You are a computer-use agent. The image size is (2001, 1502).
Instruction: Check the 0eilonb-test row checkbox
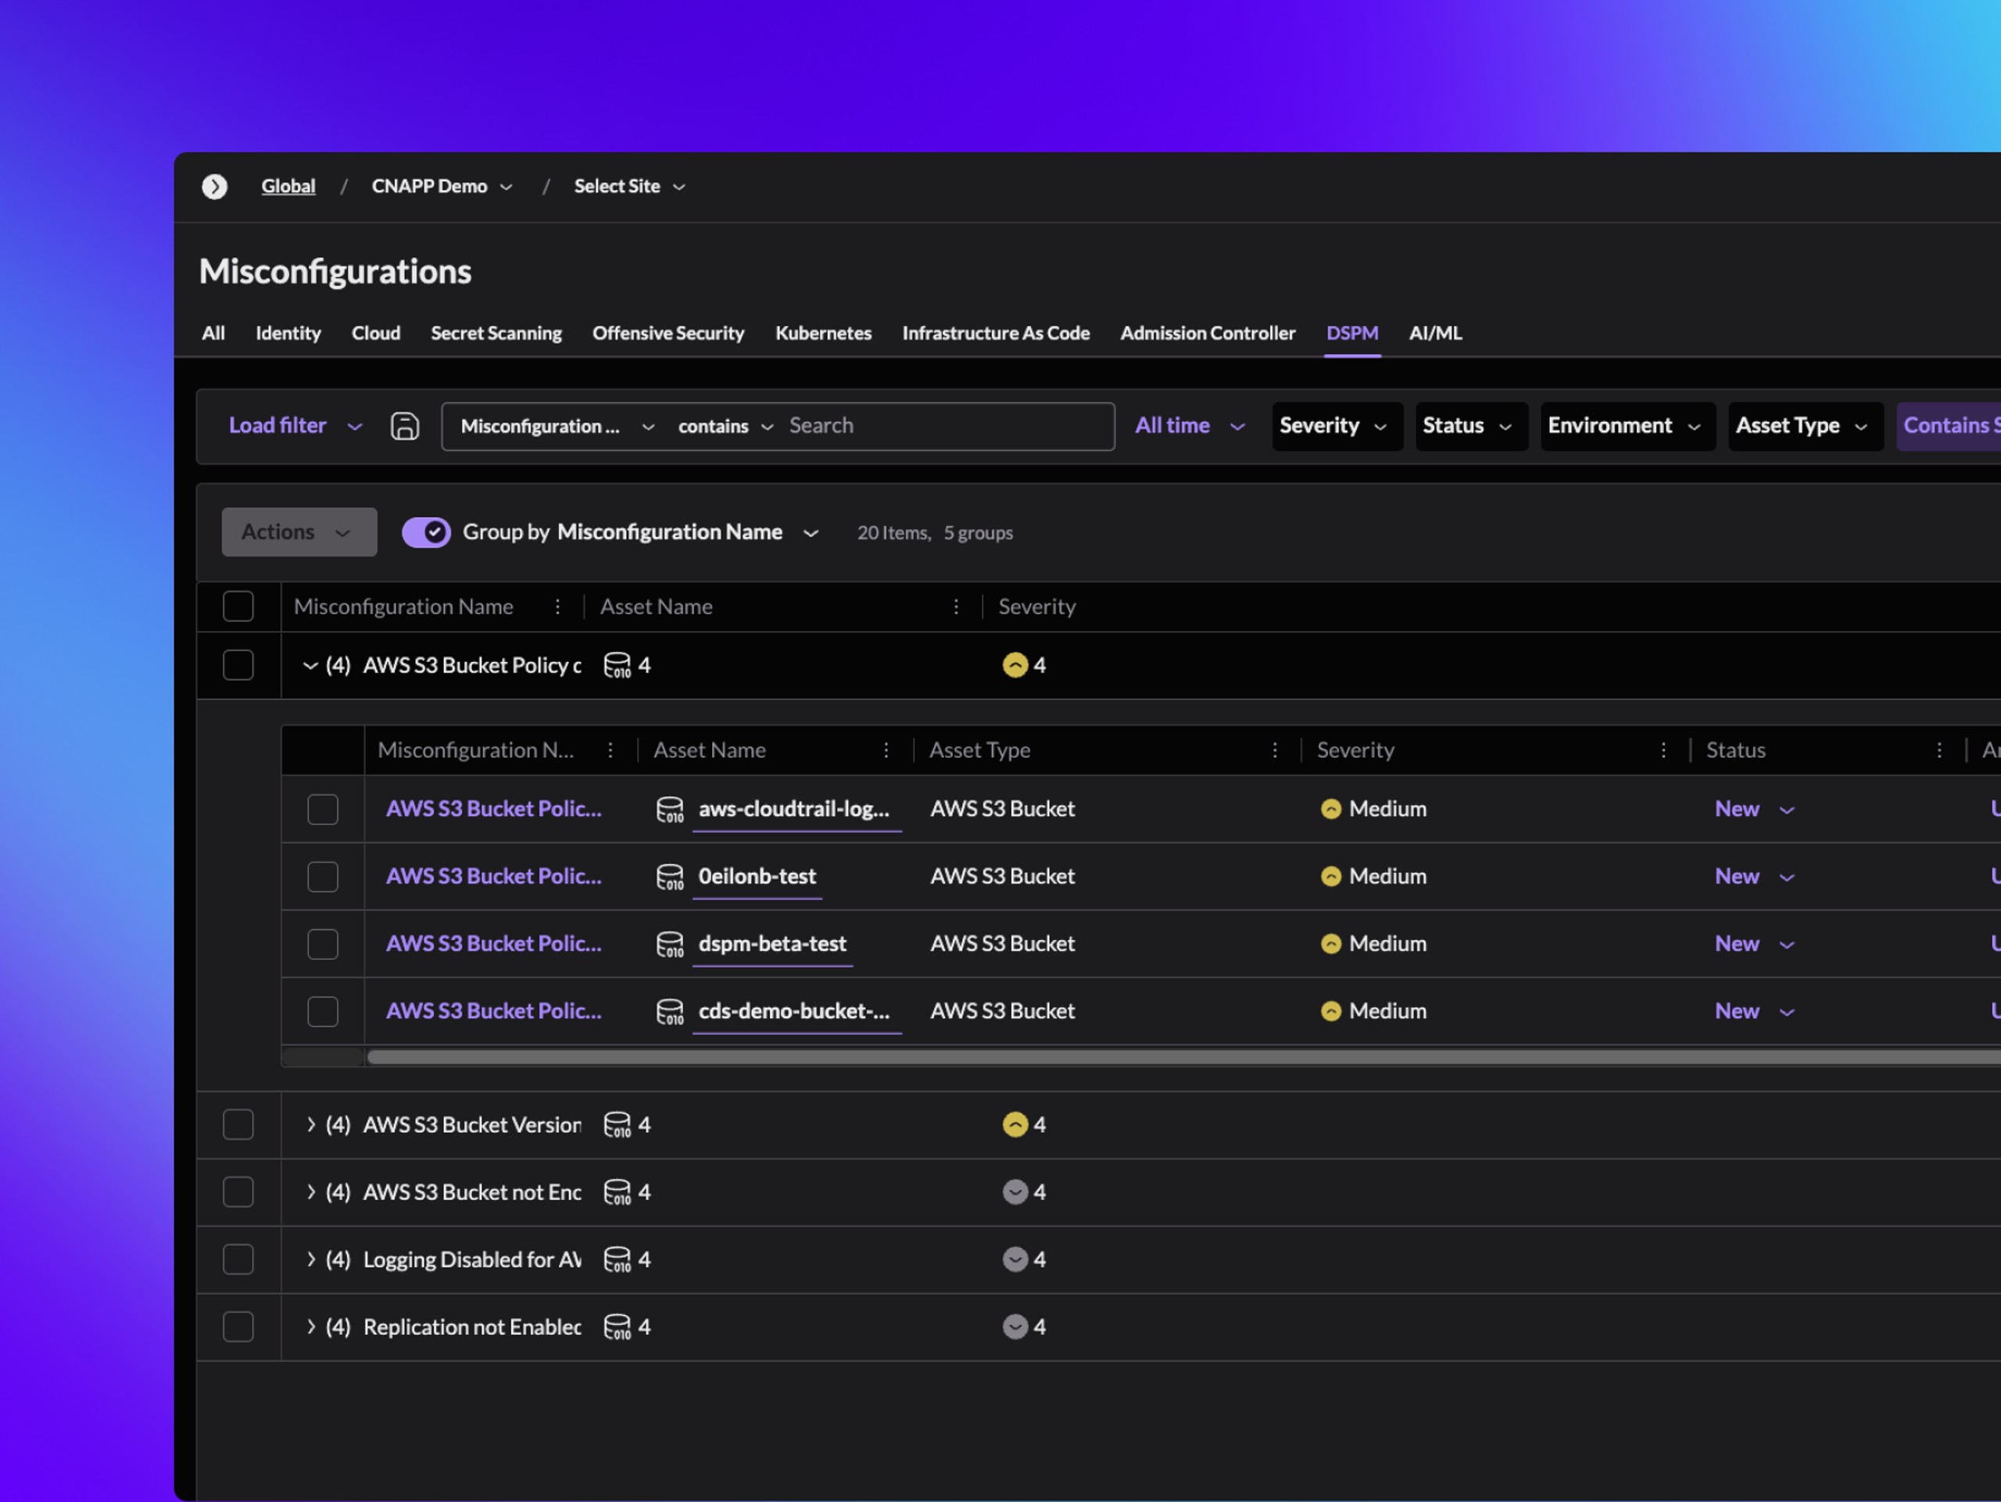click(323, 877)
